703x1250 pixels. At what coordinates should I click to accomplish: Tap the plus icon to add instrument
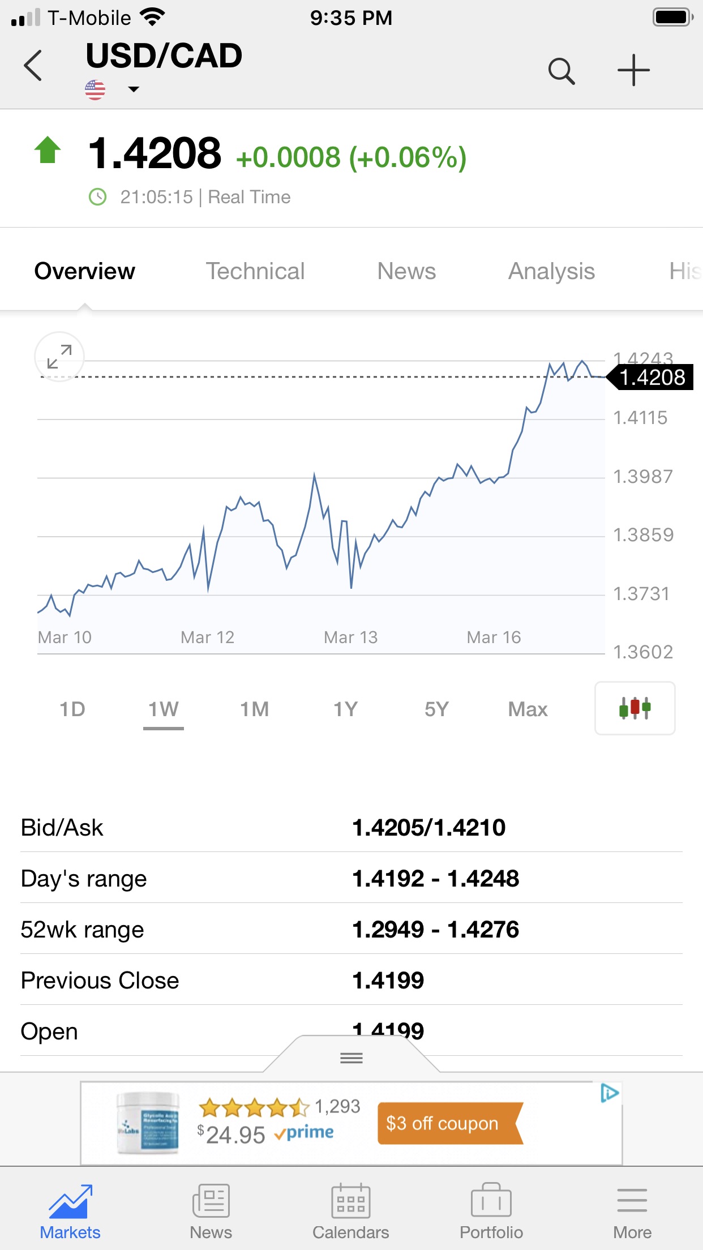coord(633,71)
